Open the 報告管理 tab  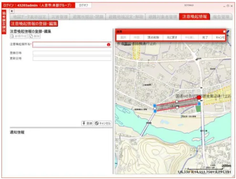tap(221, 17)
